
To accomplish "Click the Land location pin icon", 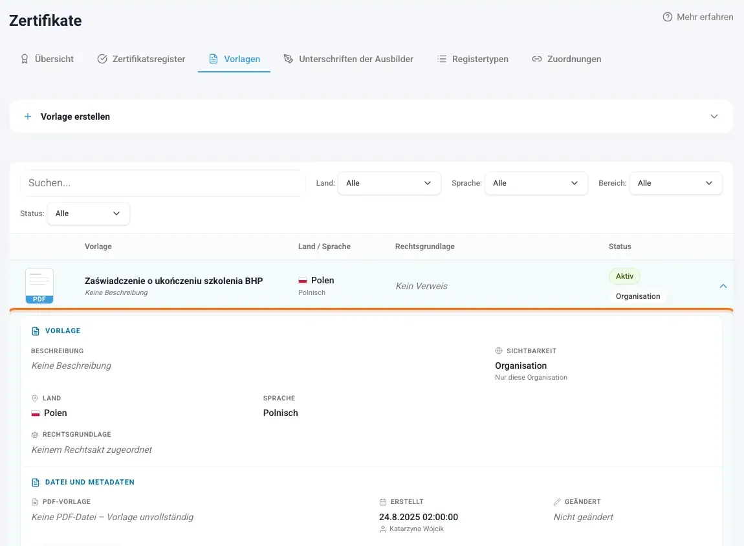I will (x=35, y=399).
